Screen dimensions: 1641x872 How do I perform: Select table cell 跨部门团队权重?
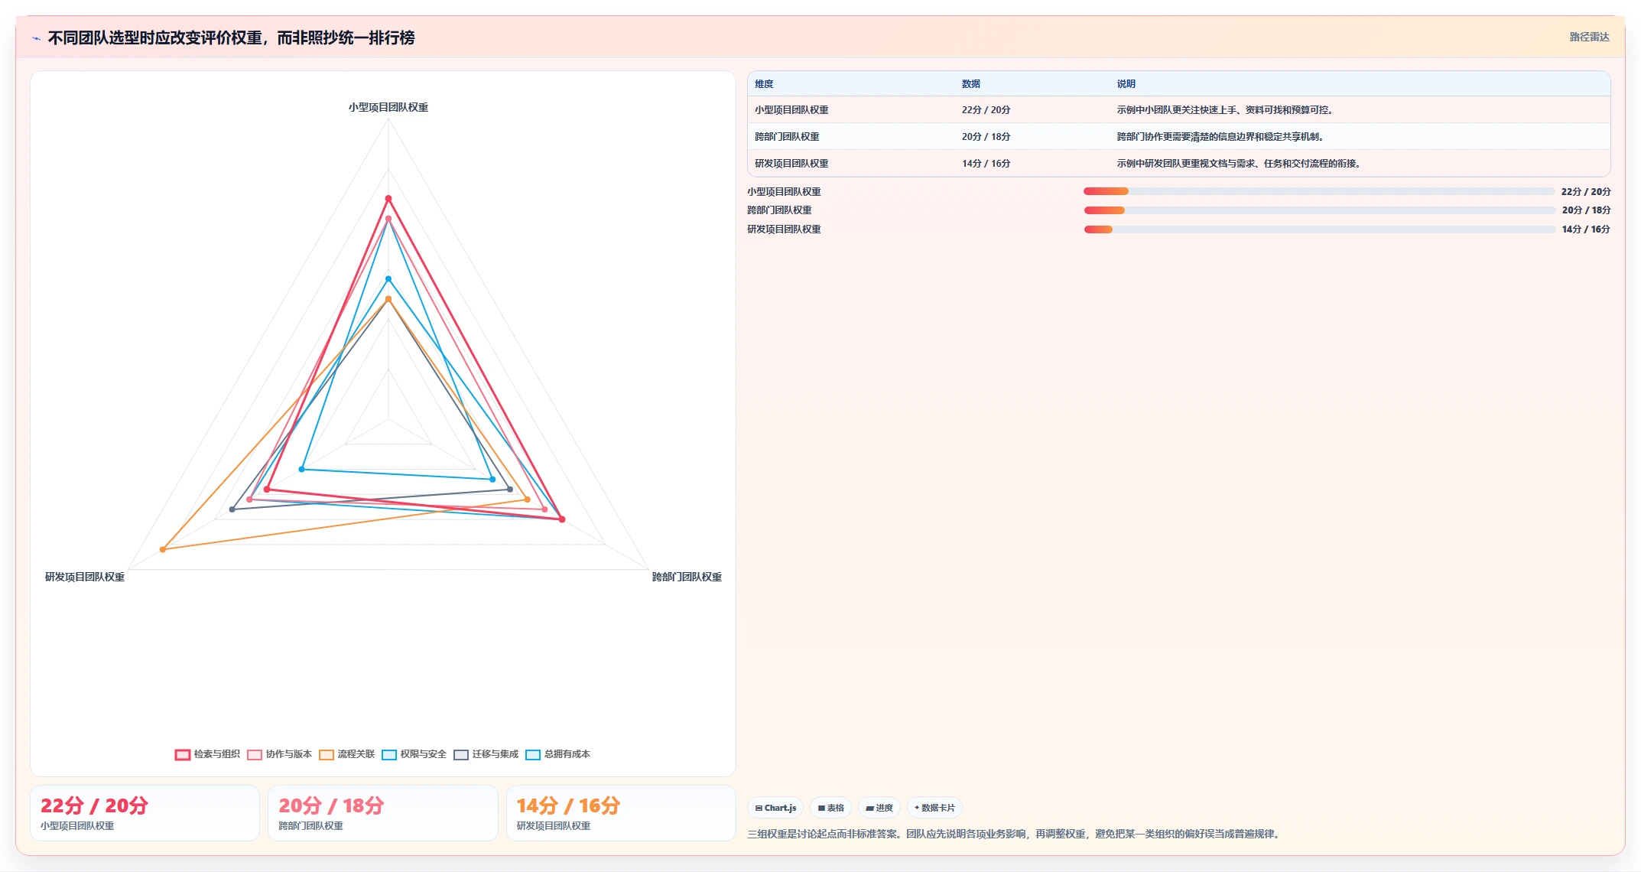coord(787,137)
